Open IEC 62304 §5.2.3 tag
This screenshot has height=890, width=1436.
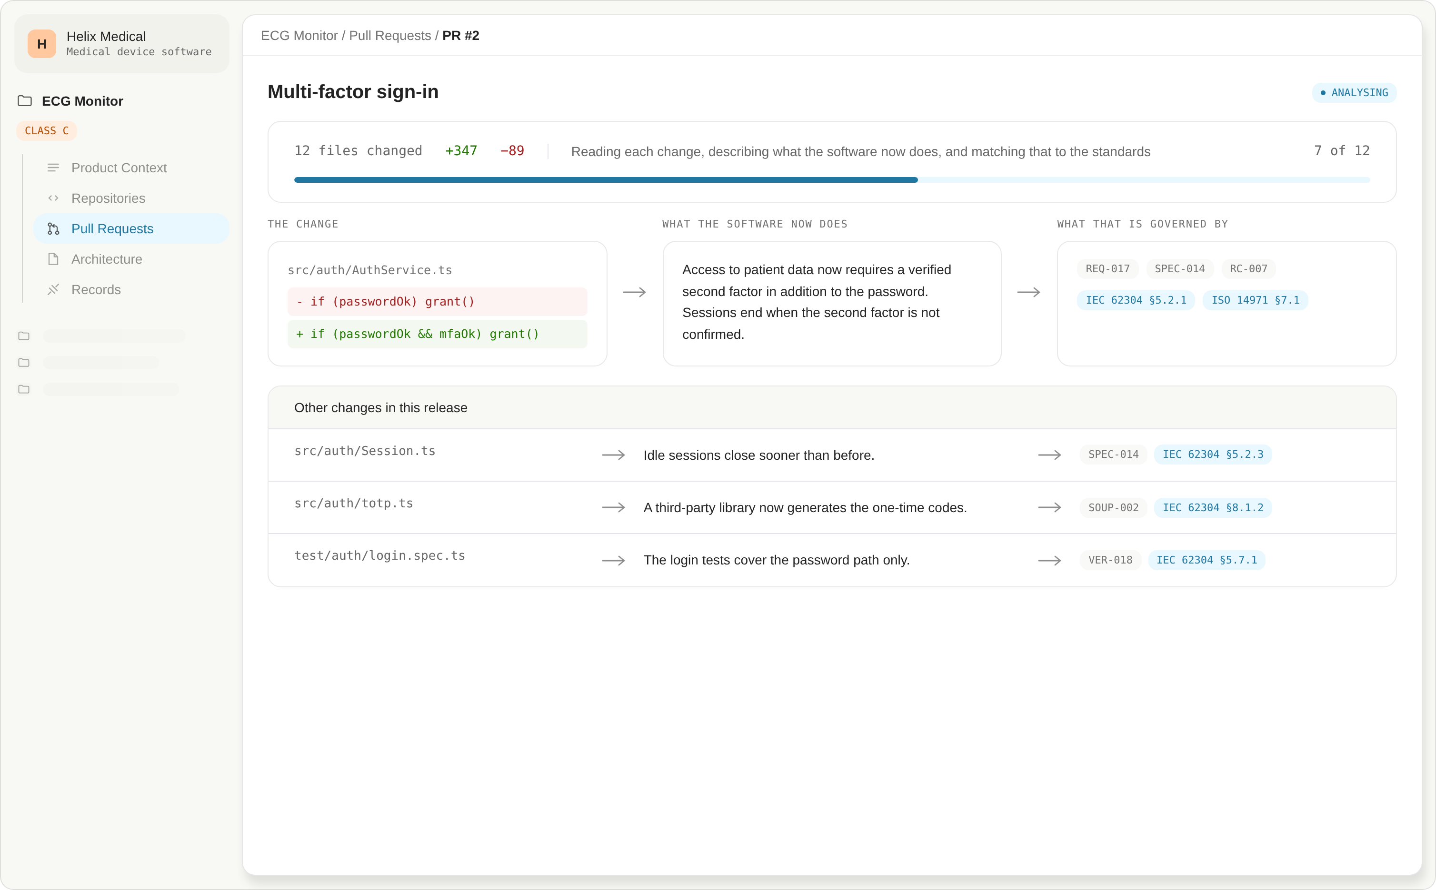tap(1212, 455)
